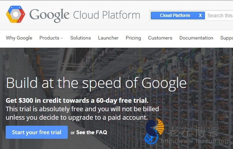Open the Customers section

(x=160, y=38)
